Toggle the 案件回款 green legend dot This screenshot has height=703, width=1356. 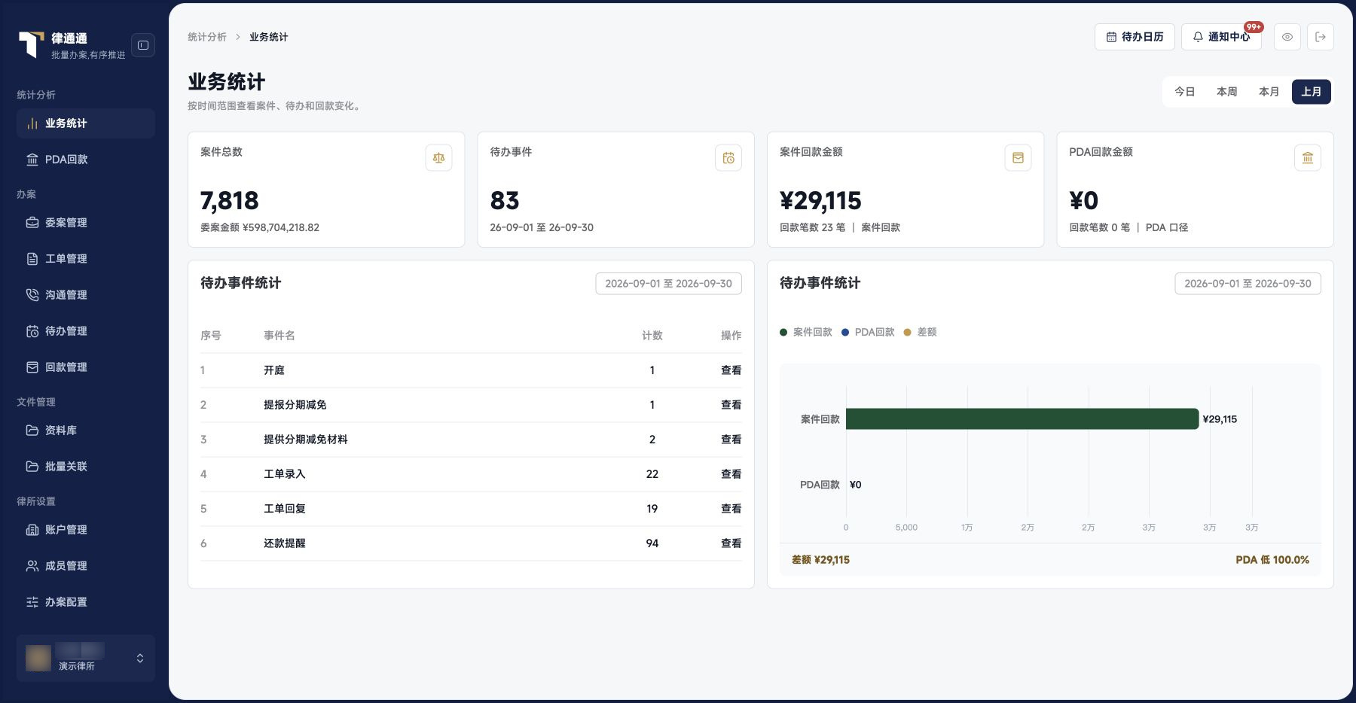coord(783,332)
